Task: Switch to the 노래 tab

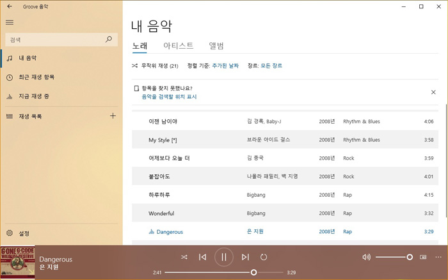Action: click(140, 45)
